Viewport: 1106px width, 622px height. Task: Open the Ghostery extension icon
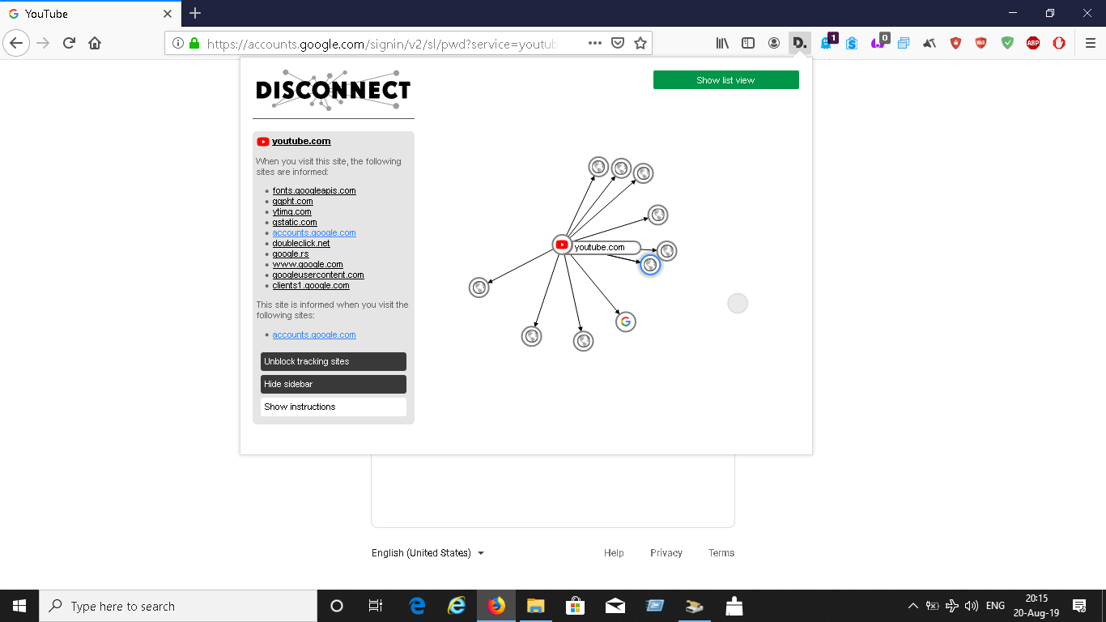(827, 42)
